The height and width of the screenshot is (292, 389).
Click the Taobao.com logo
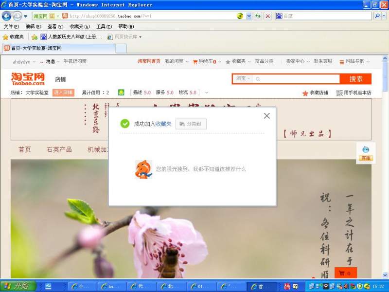coord(28,79)
